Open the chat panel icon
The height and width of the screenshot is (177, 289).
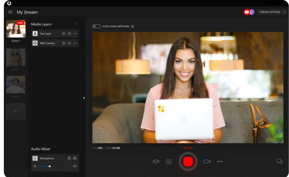click(279, 161)
